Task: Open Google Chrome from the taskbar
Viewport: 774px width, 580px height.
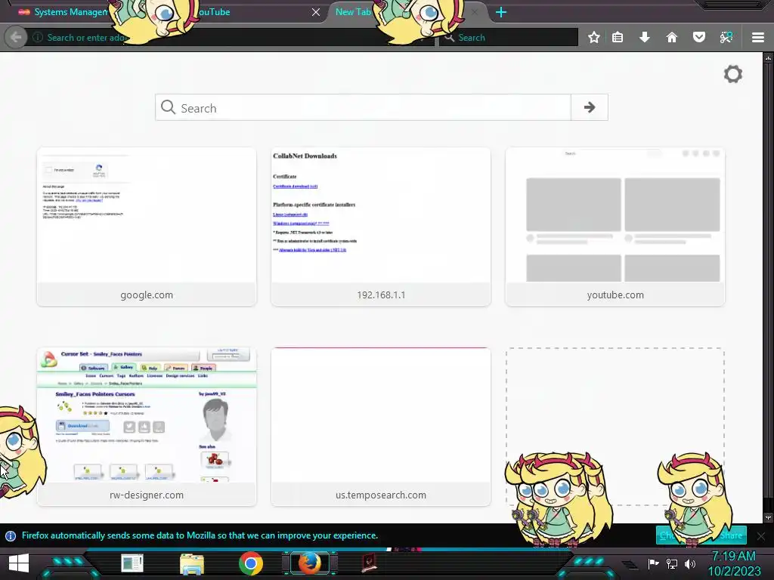Action: point(251,563)
